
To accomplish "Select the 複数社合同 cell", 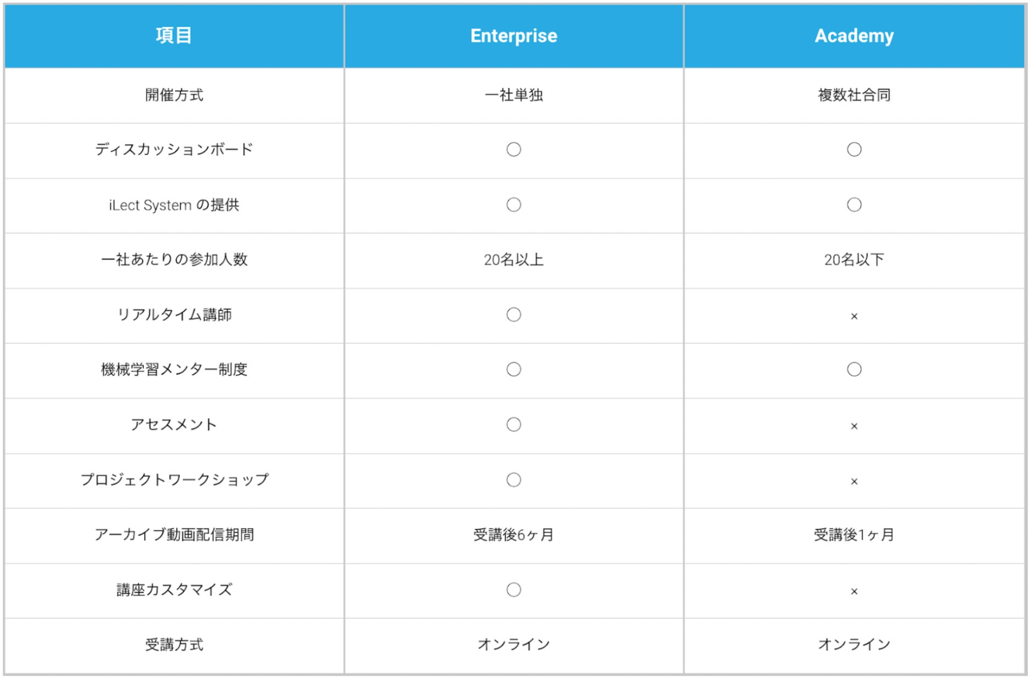I will (854, 95).
